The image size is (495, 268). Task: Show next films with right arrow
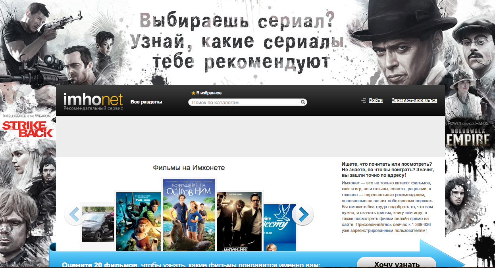pyautogui.click(x=303, y=214)
